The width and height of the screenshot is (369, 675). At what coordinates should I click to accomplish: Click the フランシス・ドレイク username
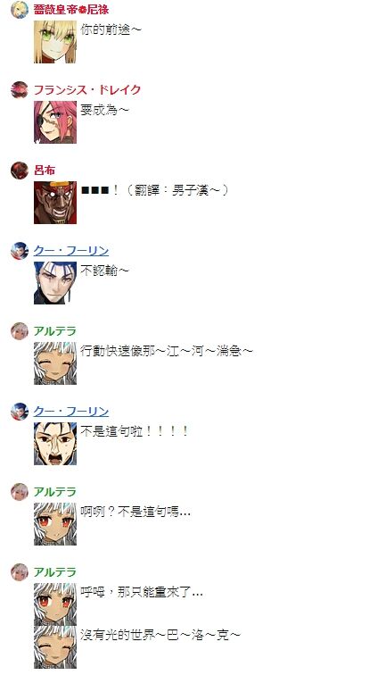point(87,89)
